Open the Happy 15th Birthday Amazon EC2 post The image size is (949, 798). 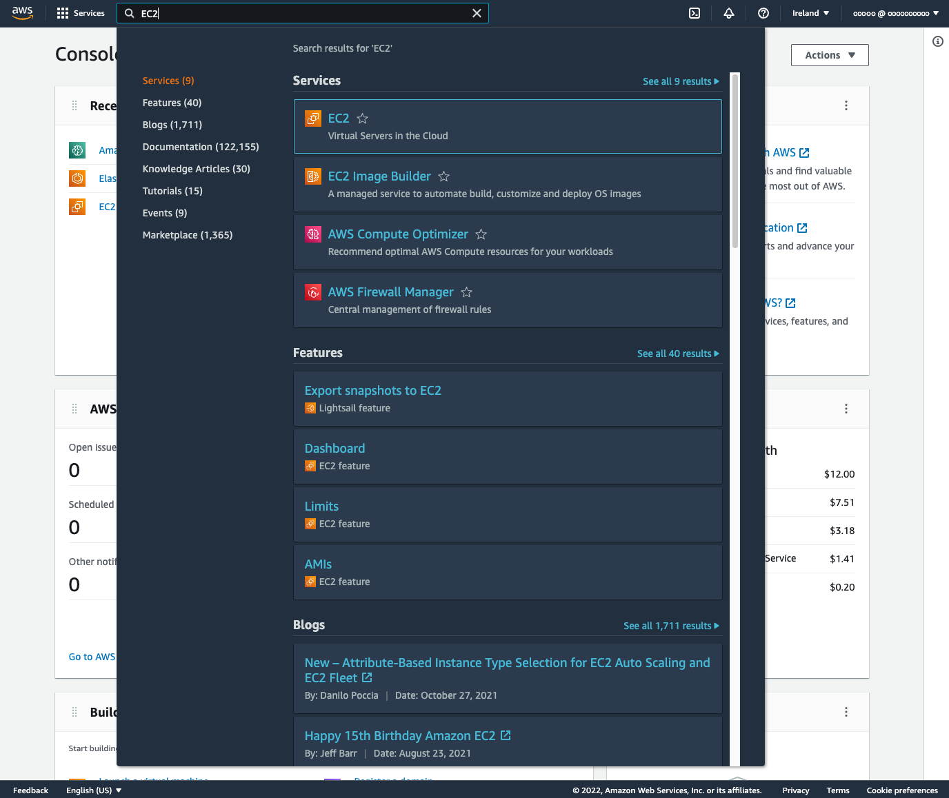(401, 735)
